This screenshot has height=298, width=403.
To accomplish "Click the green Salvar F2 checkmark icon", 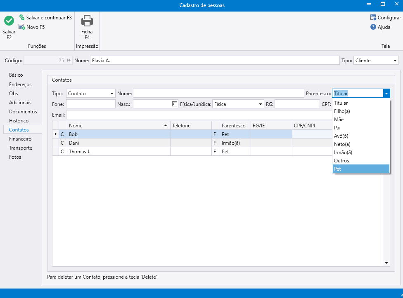I will [9, 21].
